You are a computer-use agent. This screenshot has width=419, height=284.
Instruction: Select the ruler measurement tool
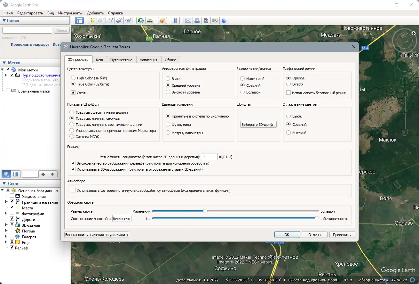(175, 20)
